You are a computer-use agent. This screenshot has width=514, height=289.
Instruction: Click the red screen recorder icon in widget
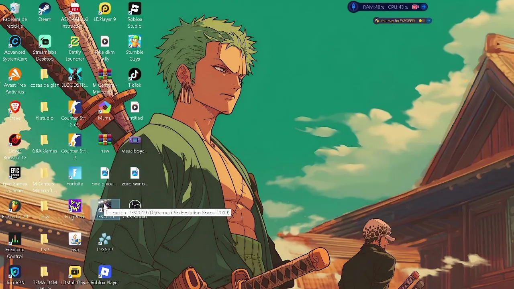pyautogui.click(x=415, y=7)
